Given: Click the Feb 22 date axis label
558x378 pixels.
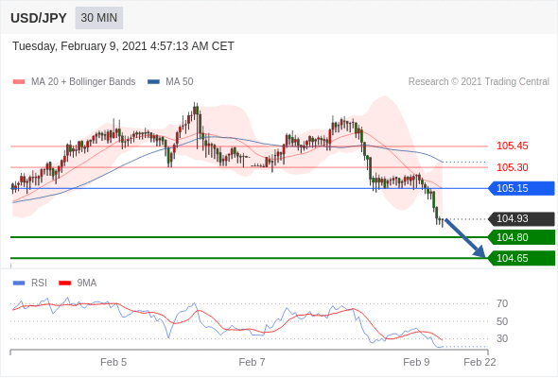Looking at the screenshot, I should tap(480, 362).
